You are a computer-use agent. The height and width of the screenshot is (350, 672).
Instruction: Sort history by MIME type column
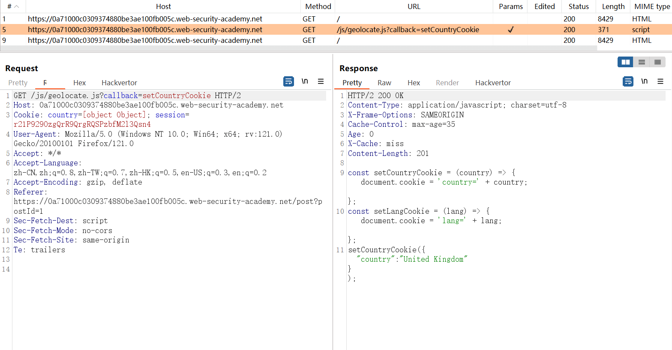(651, 6)
